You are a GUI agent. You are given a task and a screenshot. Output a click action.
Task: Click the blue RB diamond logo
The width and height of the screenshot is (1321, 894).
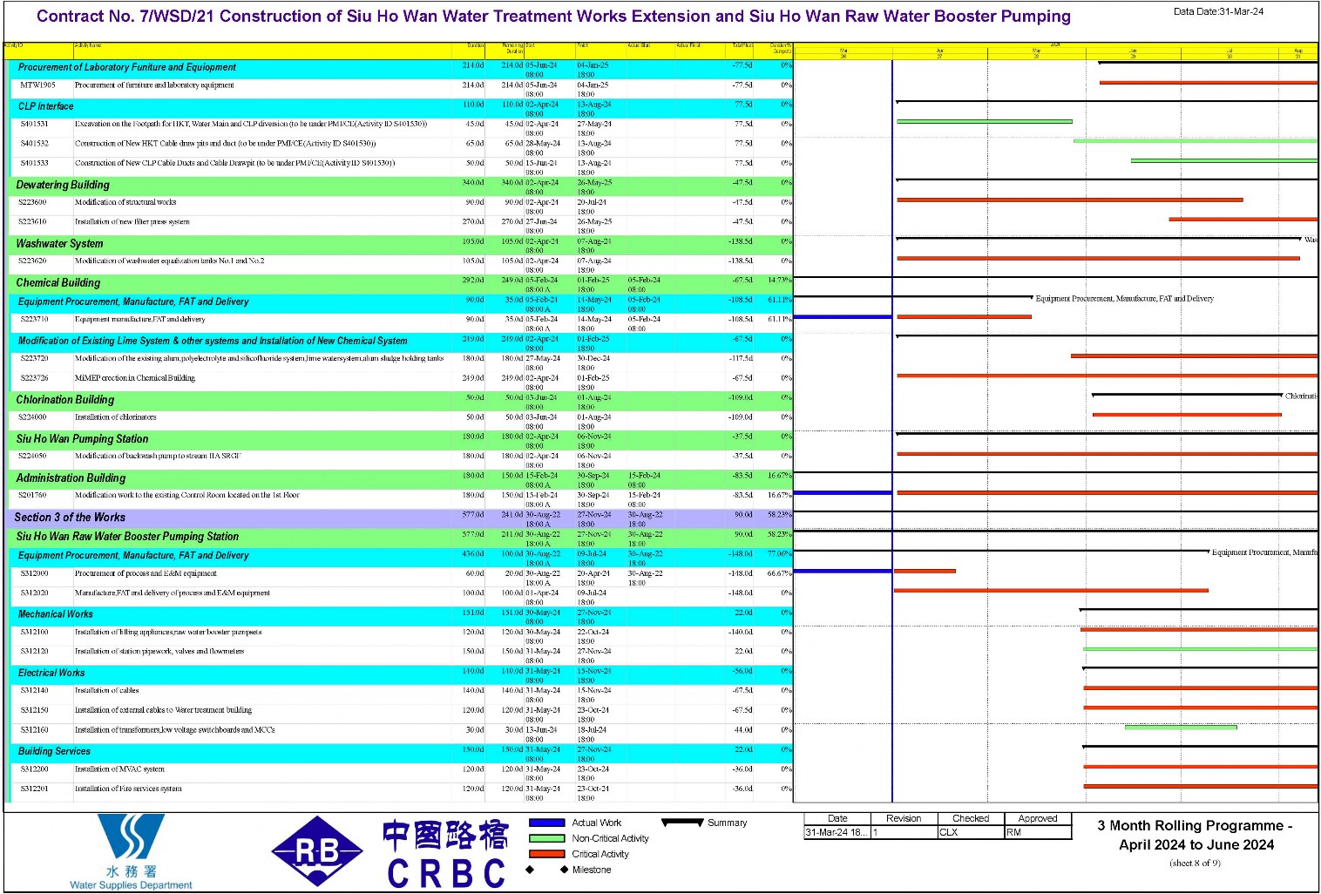click(317, 851)
